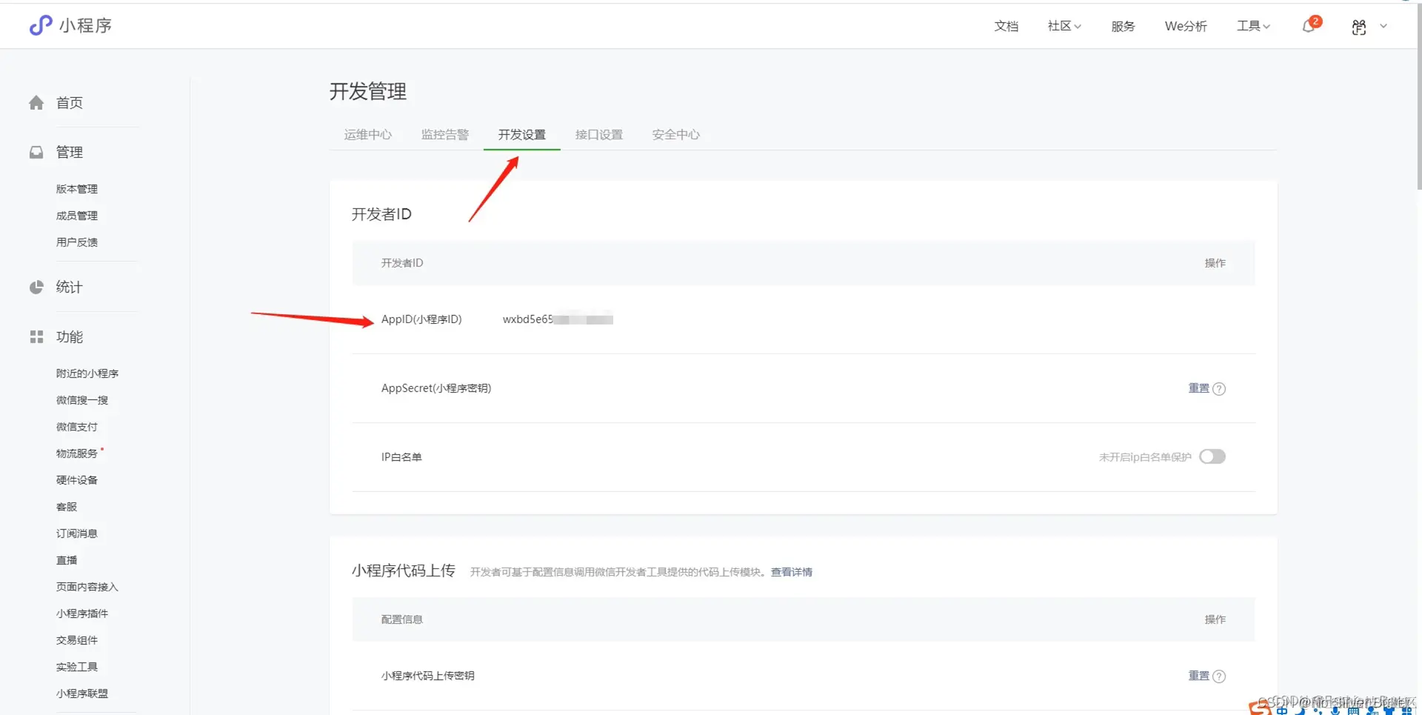Click the 首页 home icon in the sidebar
Viewport: 1422px width, 715px height.
pos(36,103)
